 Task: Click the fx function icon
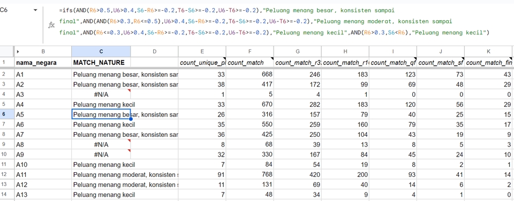coord(51,25)
